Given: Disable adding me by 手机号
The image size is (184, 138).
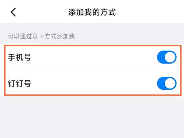Looking at the screenshot, I should (x=167, y=57).
